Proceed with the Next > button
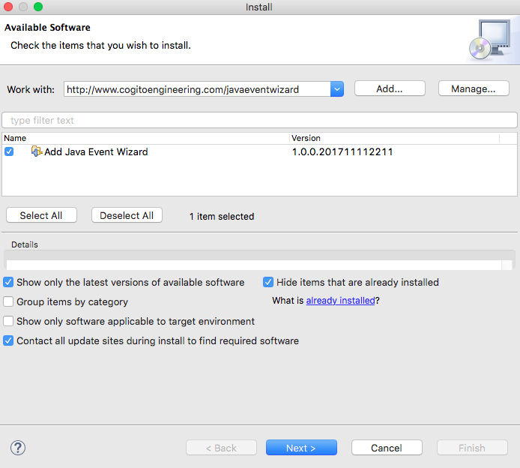 (x=301, y=448)
